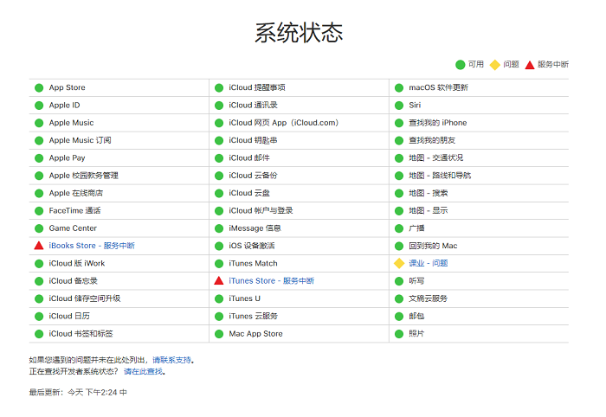Screen dimensions: 606x417
Task: Open the iTunes Store service outage link
Action: pos(271,280)
